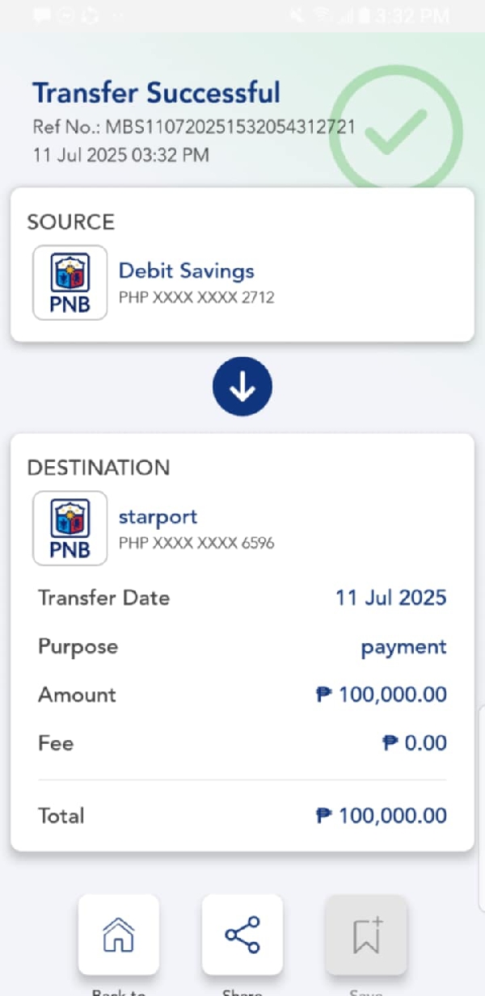Select the transaction reference number text
The height and width of the screenshot is (996, 485).
194,128
